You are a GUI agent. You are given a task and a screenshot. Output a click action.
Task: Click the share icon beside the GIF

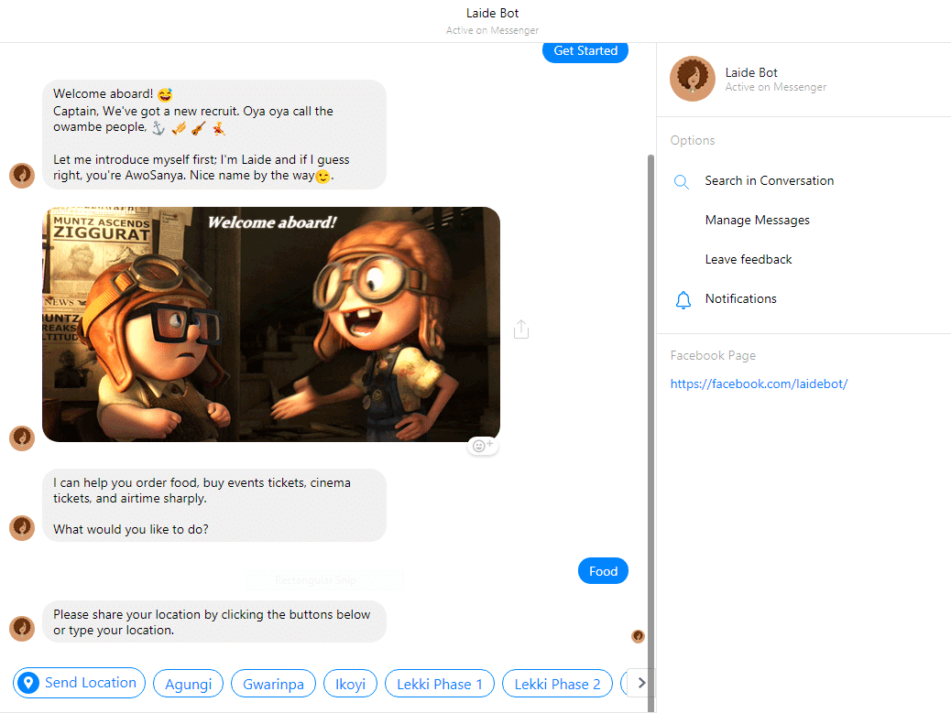(x=521, y=329)
